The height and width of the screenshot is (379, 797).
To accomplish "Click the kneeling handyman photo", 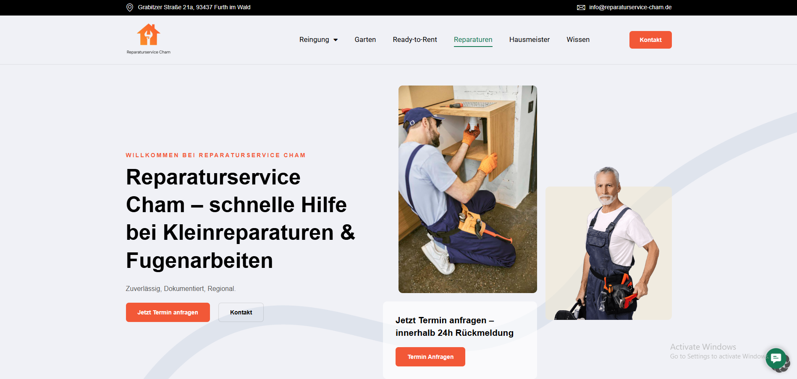I will pos(468,189).
